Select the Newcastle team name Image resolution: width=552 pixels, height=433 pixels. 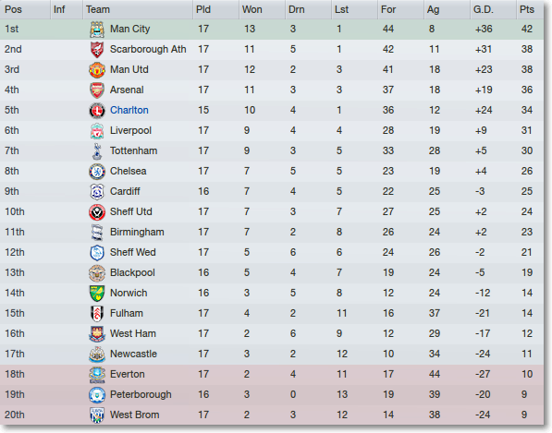point(133,354)
